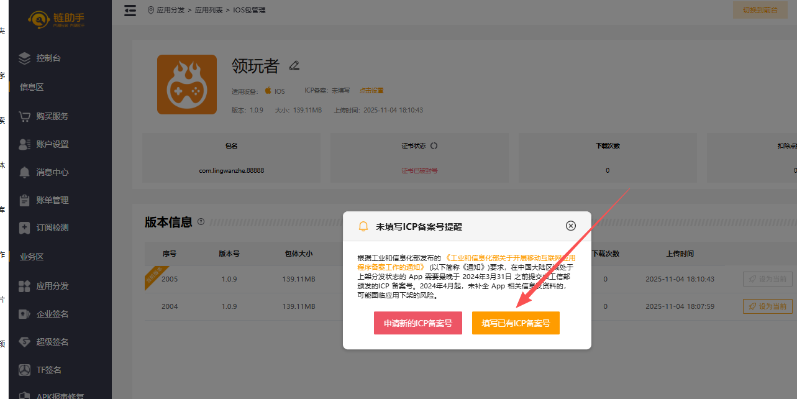Open 账户设置 from the sidebar
This screenshot has height=399, width=797.
52,144
